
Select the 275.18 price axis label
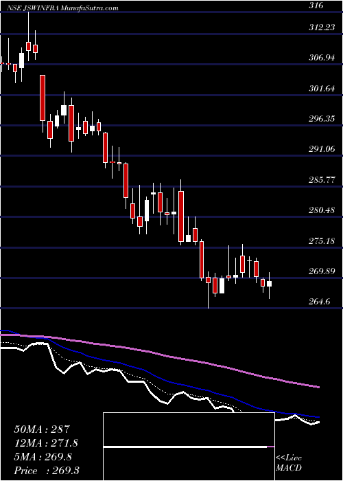322,240
